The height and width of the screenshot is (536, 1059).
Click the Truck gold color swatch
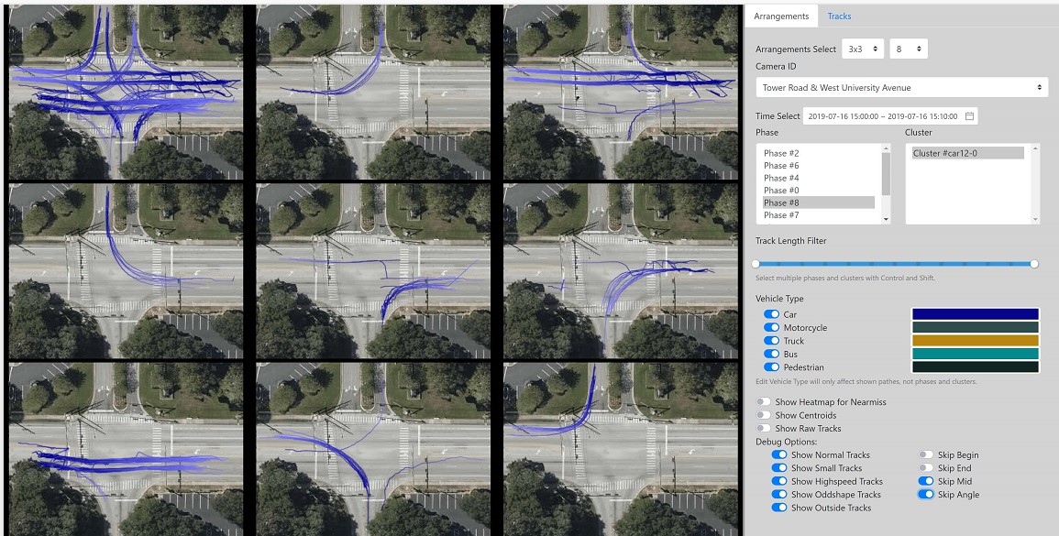(975, 341)
